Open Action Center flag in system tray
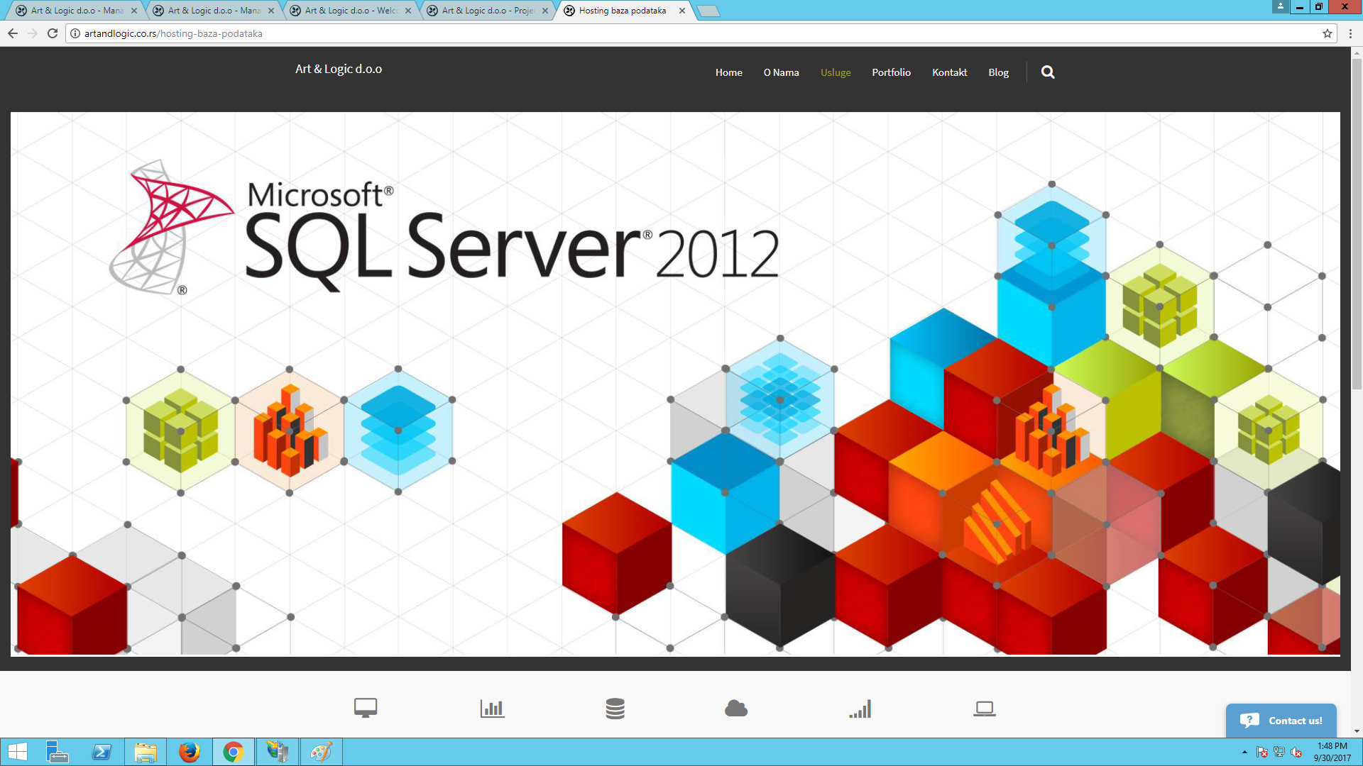The image size is (1363, 766). (1261, 752)
